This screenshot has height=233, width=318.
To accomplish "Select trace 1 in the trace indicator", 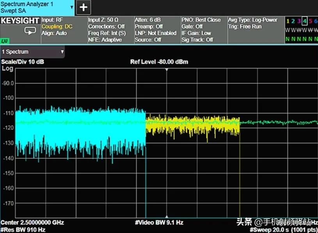I will [288, 21].
